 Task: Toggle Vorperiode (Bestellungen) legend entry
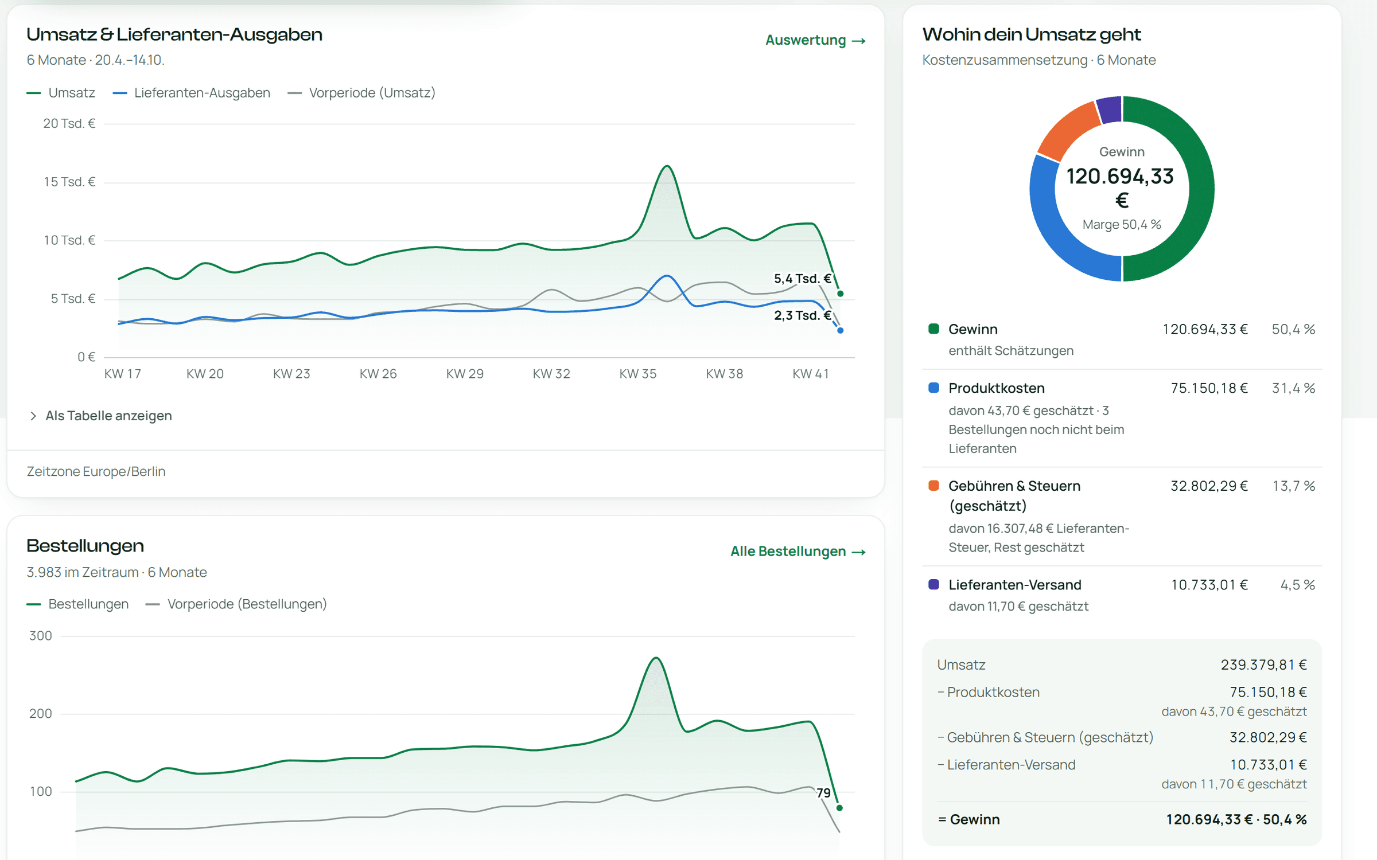tap(236, 604)
